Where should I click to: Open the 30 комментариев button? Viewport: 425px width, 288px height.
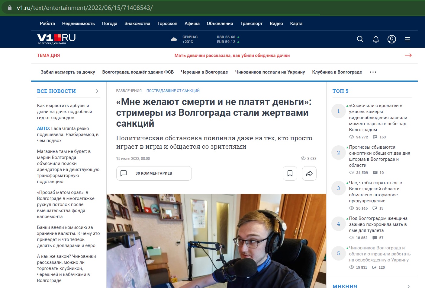(x=154, y=173)
